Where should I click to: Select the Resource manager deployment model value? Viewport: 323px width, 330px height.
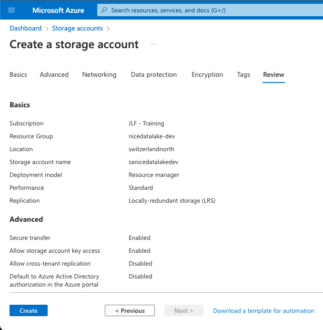[x=154, y=175]
